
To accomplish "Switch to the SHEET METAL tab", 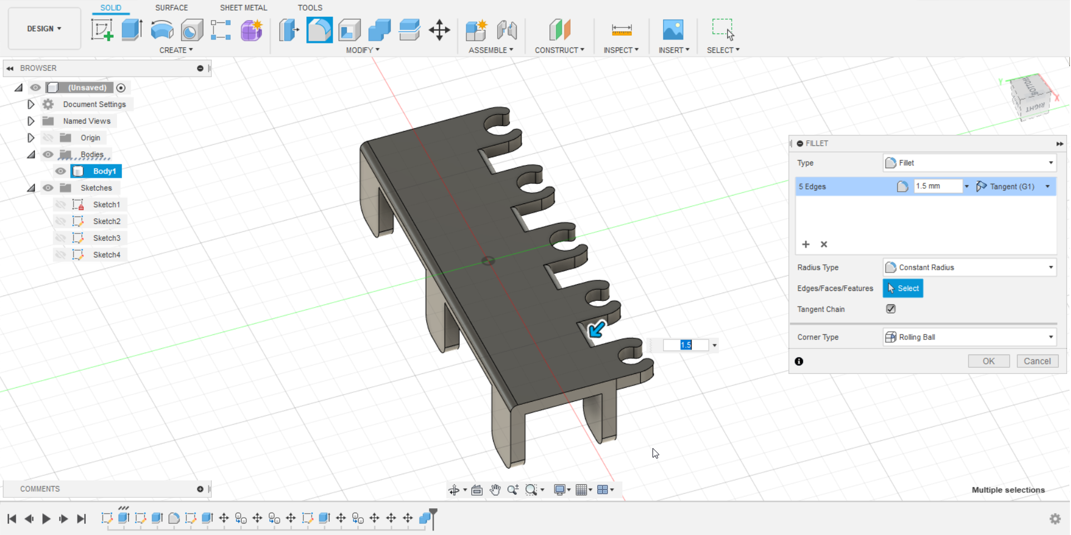I will click(244, 8).
